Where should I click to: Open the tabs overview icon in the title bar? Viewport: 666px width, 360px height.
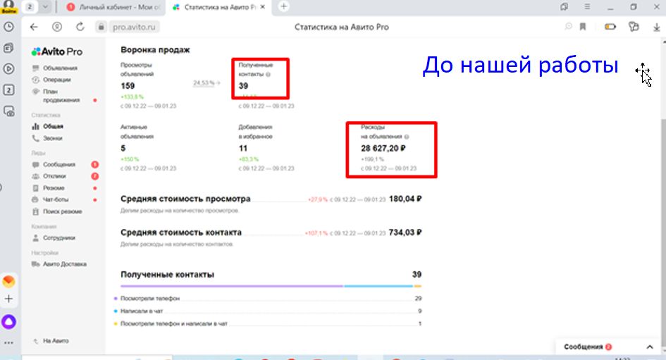[x=564, y=7]
